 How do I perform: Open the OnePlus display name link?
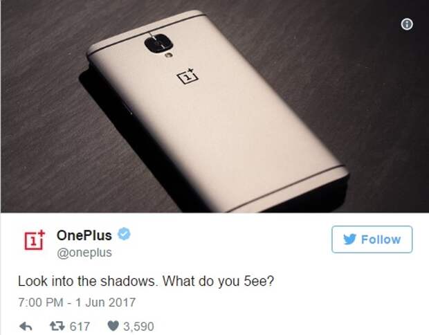pos(84,235)
